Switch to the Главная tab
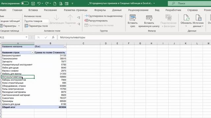 tap(17, 10)
